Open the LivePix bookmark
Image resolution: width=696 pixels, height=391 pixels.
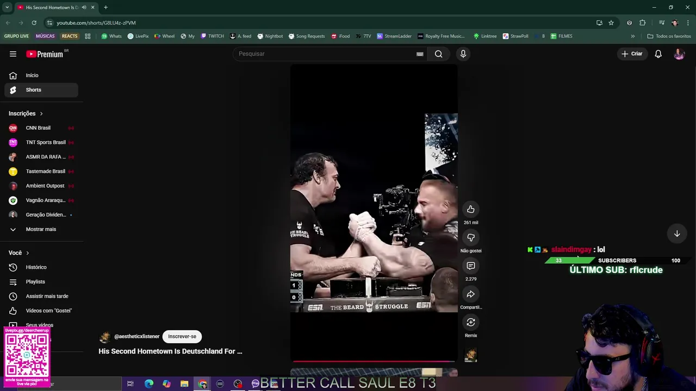click(138, 36)
